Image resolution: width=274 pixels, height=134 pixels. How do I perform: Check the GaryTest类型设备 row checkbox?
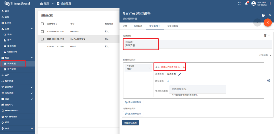[x=42, y=39]
